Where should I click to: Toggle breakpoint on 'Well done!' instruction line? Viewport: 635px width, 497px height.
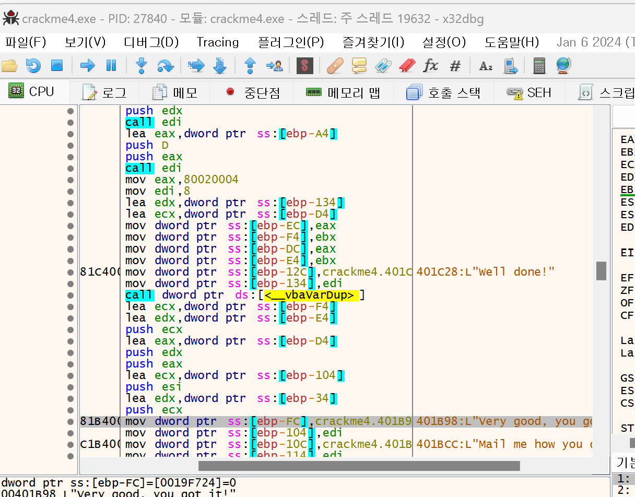(70, 271)
